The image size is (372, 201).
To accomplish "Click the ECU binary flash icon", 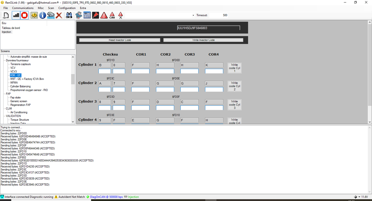I will [78, 15].
